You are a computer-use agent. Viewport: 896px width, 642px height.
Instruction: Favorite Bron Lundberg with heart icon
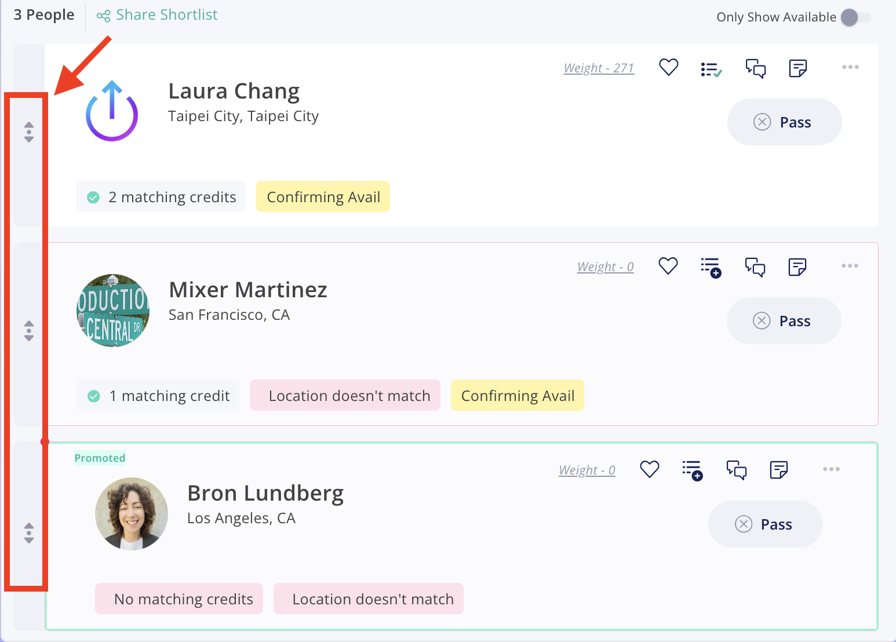(x=650, y=470)
